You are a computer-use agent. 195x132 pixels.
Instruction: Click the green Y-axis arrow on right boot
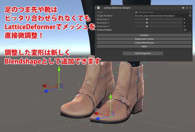pos(110,96)
